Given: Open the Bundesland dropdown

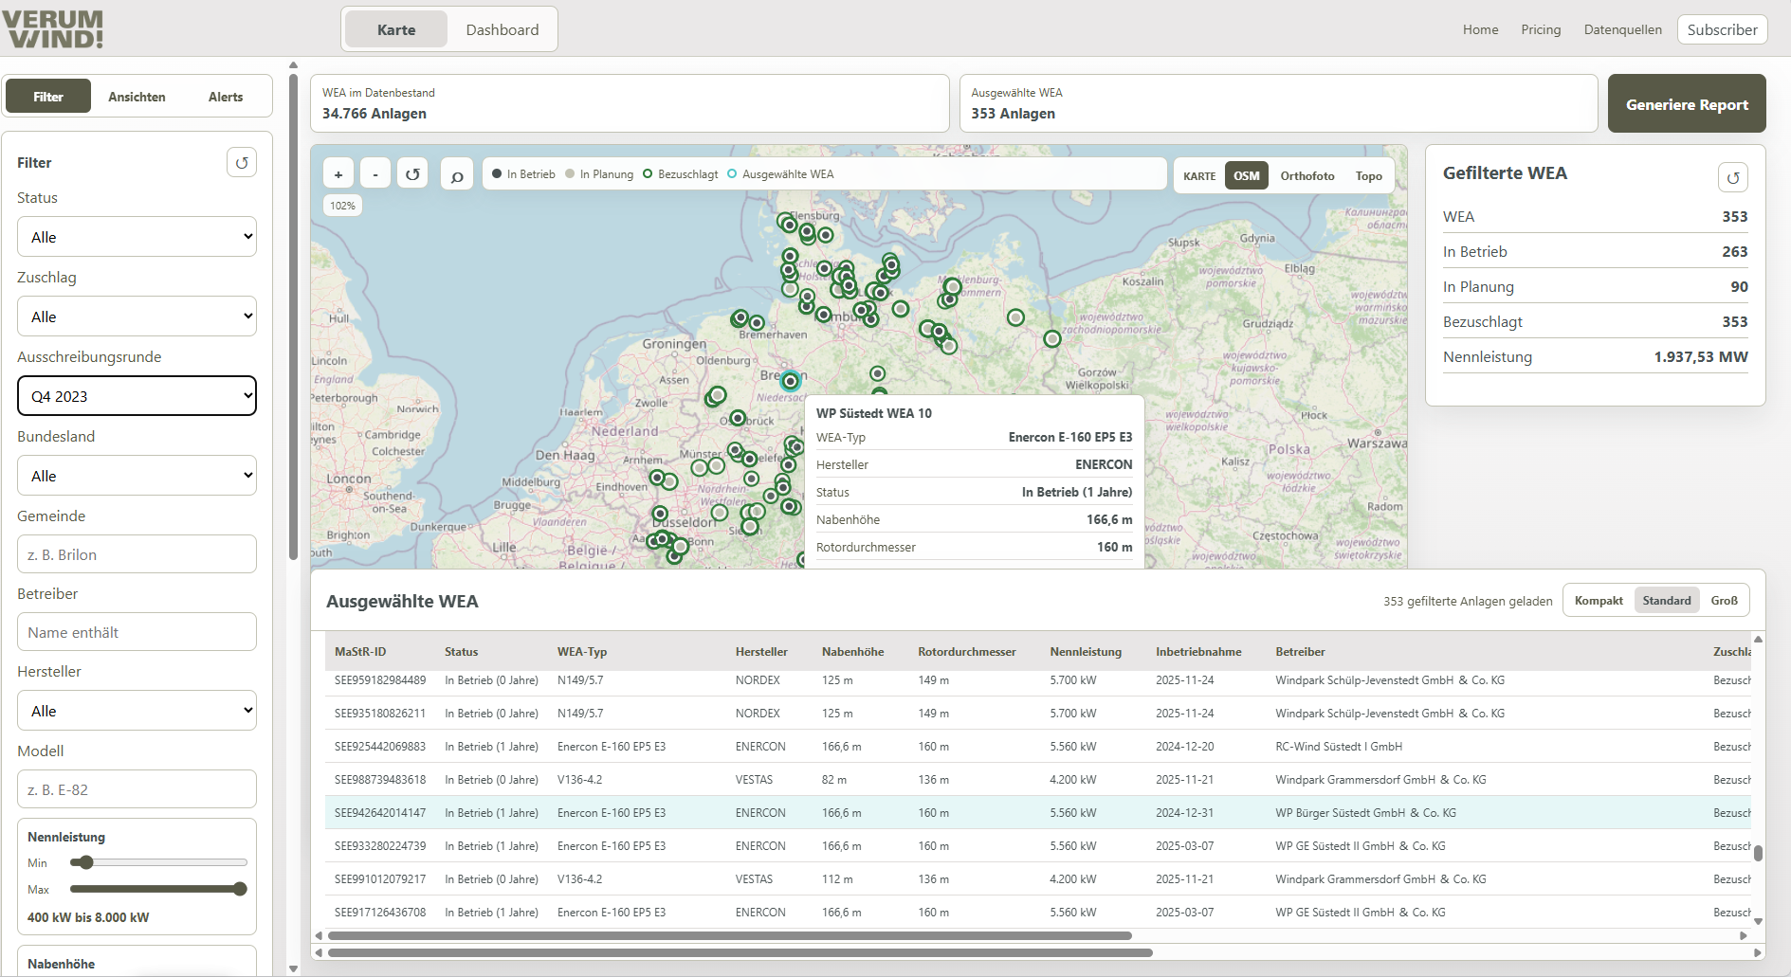Looking at the screenshot, I should [x=137, y=476].
